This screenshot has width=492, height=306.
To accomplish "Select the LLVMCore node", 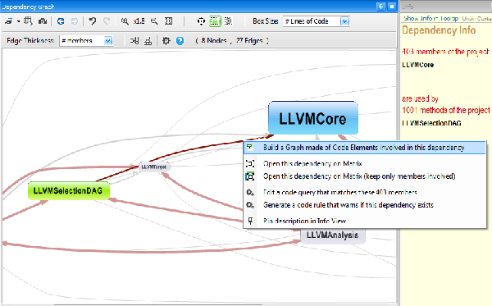I will click(x=313, y=118).
